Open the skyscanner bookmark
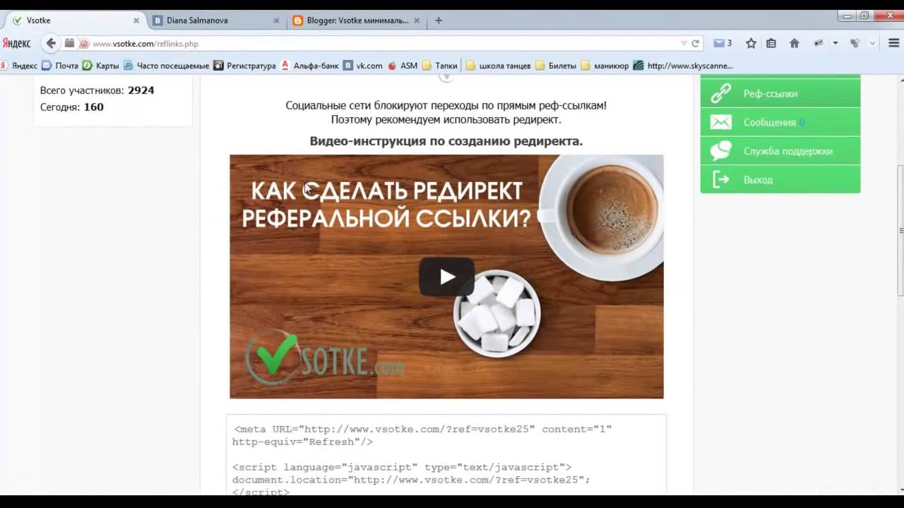The height and width of the screenshot is (508, 904). [684, 66]
